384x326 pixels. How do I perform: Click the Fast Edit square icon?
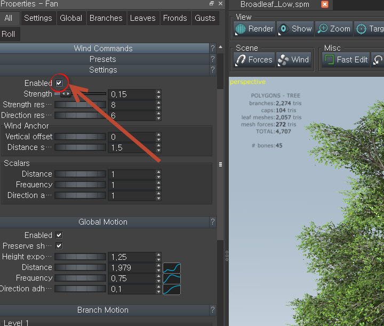tap(329, 60)
